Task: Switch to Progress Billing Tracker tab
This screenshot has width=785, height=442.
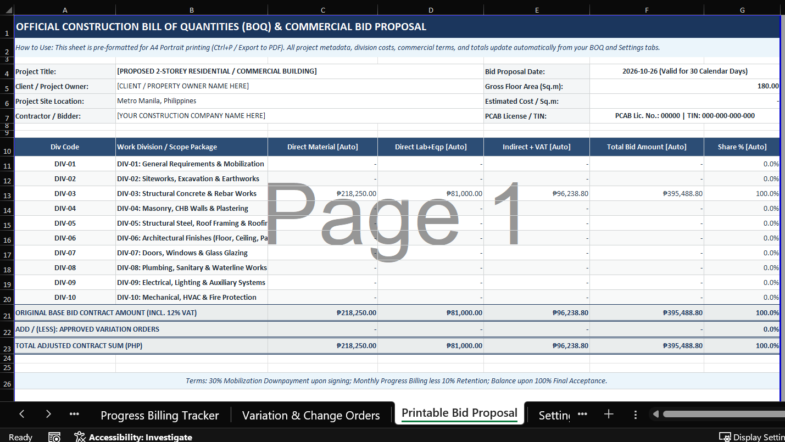Action: (160, 415)
